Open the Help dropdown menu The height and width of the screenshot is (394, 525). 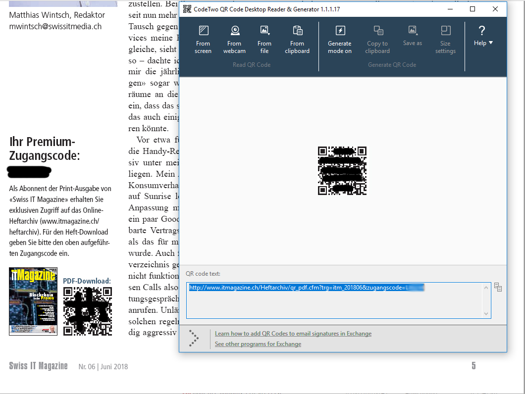point(483,36)
